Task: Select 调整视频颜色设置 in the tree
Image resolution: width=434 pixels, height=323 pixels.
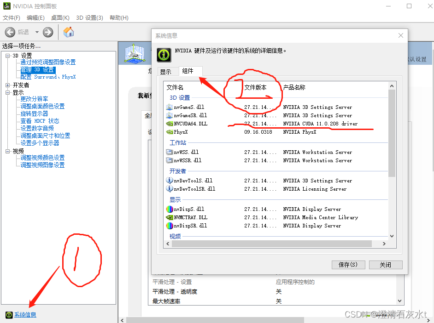Action: 42,158
